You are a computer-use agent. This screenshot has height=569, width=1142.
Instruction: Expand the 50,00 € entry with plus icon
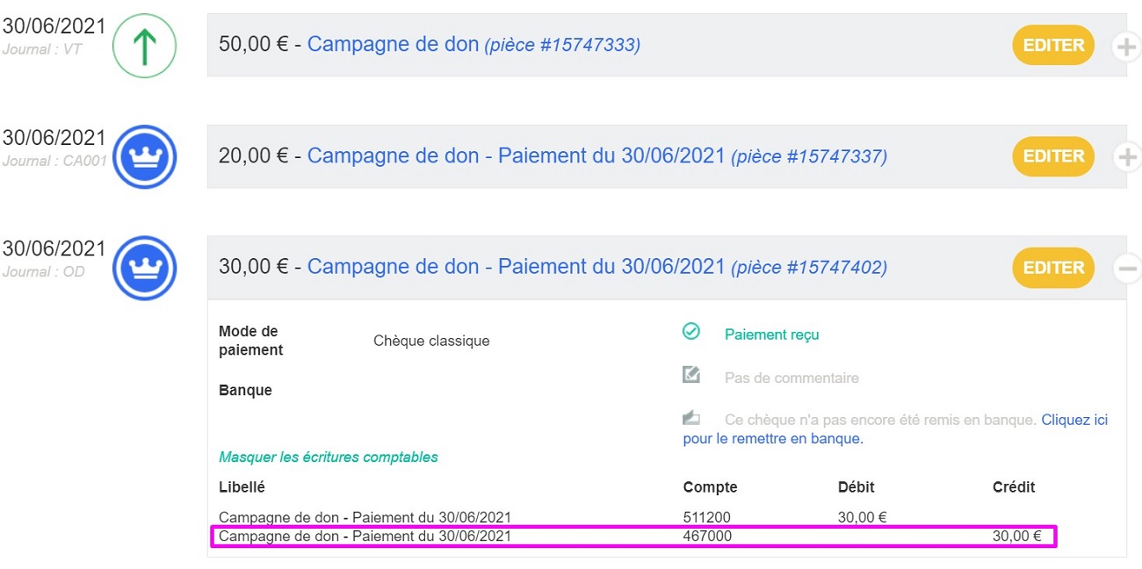pos(1126,46)
